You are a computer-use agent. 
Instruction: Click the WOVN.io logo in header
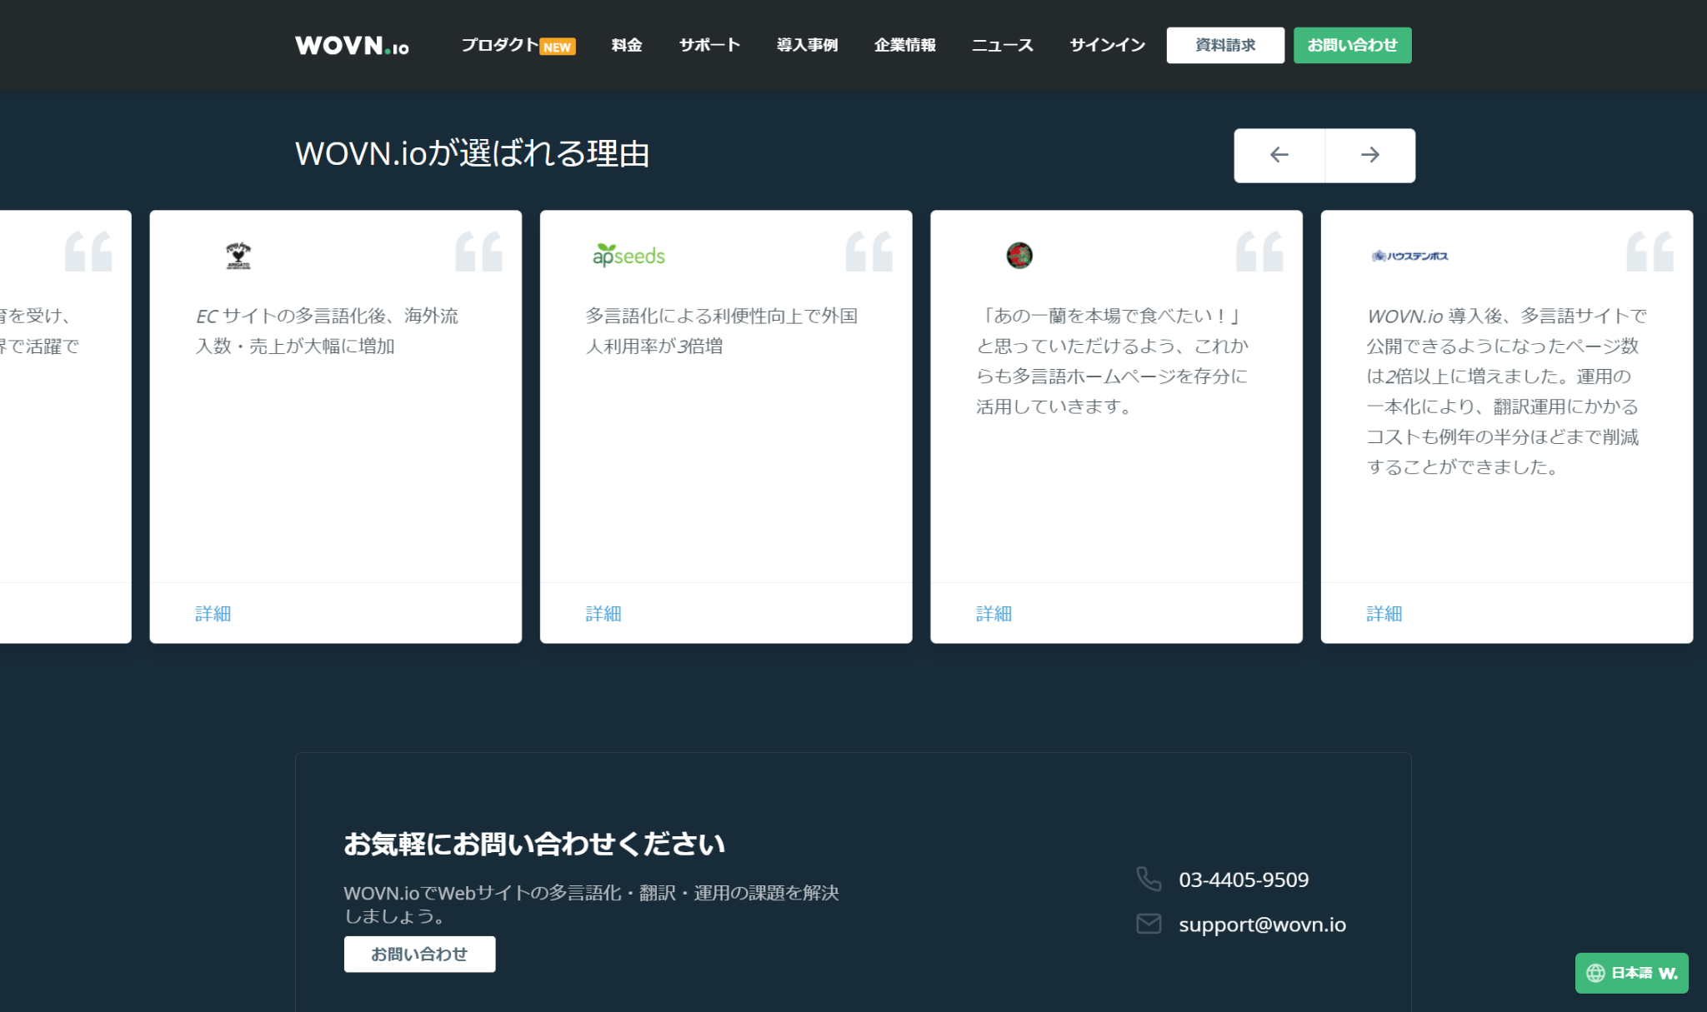tap(352, 46)
